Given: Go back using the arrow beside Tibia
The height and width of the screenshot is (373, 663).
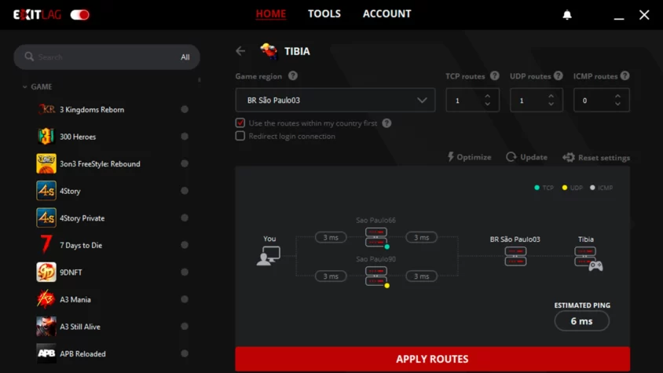Looking at the screenshot, I should [240, 51].
